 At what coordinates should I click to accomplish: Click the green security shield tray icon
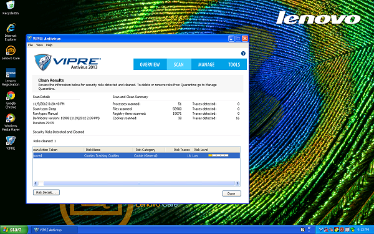(353, 230)
